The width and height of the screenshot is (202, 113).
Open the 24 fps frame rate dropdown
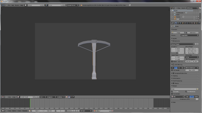192,57
